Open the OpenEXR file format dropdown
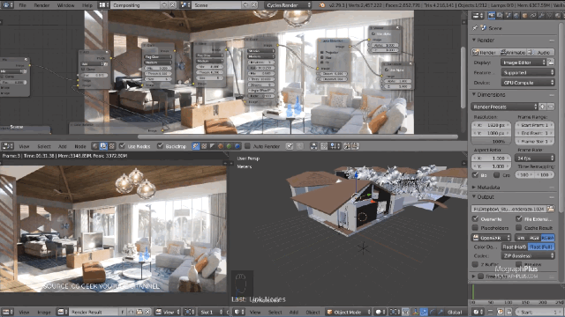 491,238
